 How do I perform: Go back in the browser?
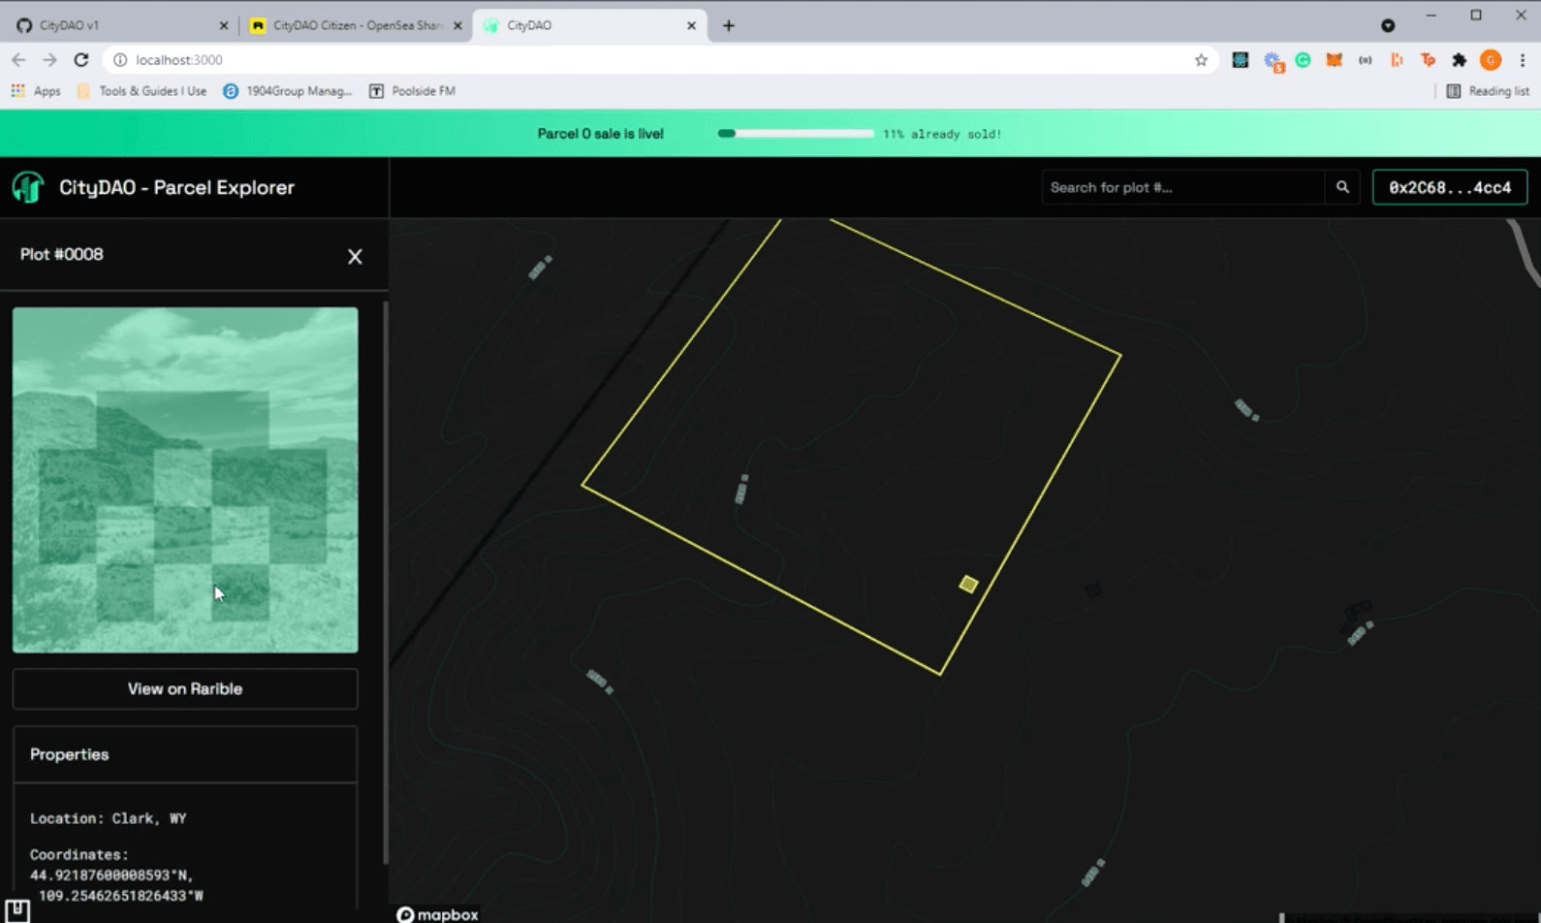click(x=18, y=60)
